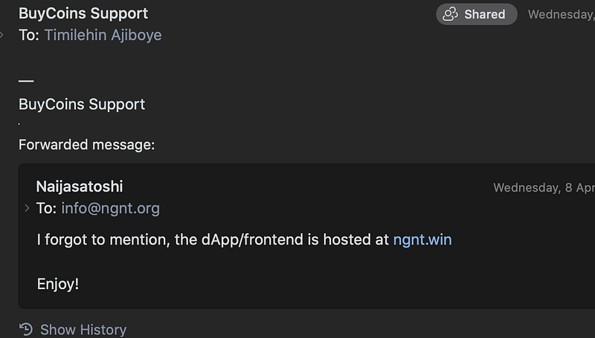Click the Enjoy! text in the forwarded message
The image size is (595, 338).
click(x=58, y=284)
